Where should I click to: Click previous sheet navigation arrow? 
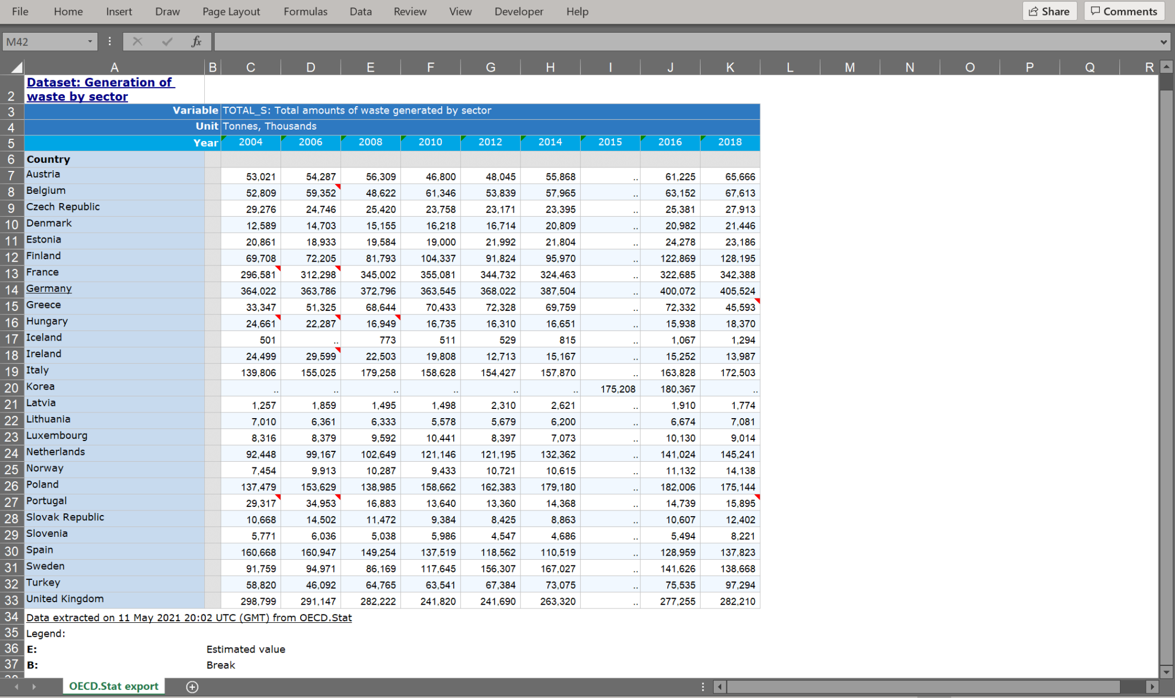pos(17,687)
